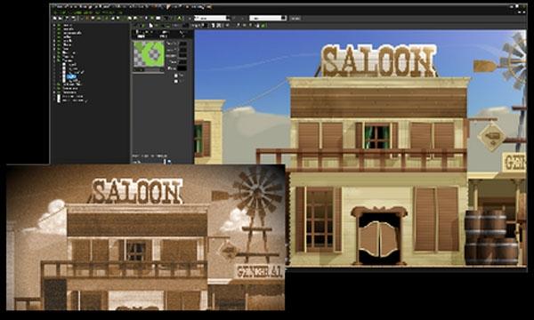The width and height of the screenshot is (534, 320).
Task: Open Global Game Settings at bottom of resource tree
Action: [73, 100]
